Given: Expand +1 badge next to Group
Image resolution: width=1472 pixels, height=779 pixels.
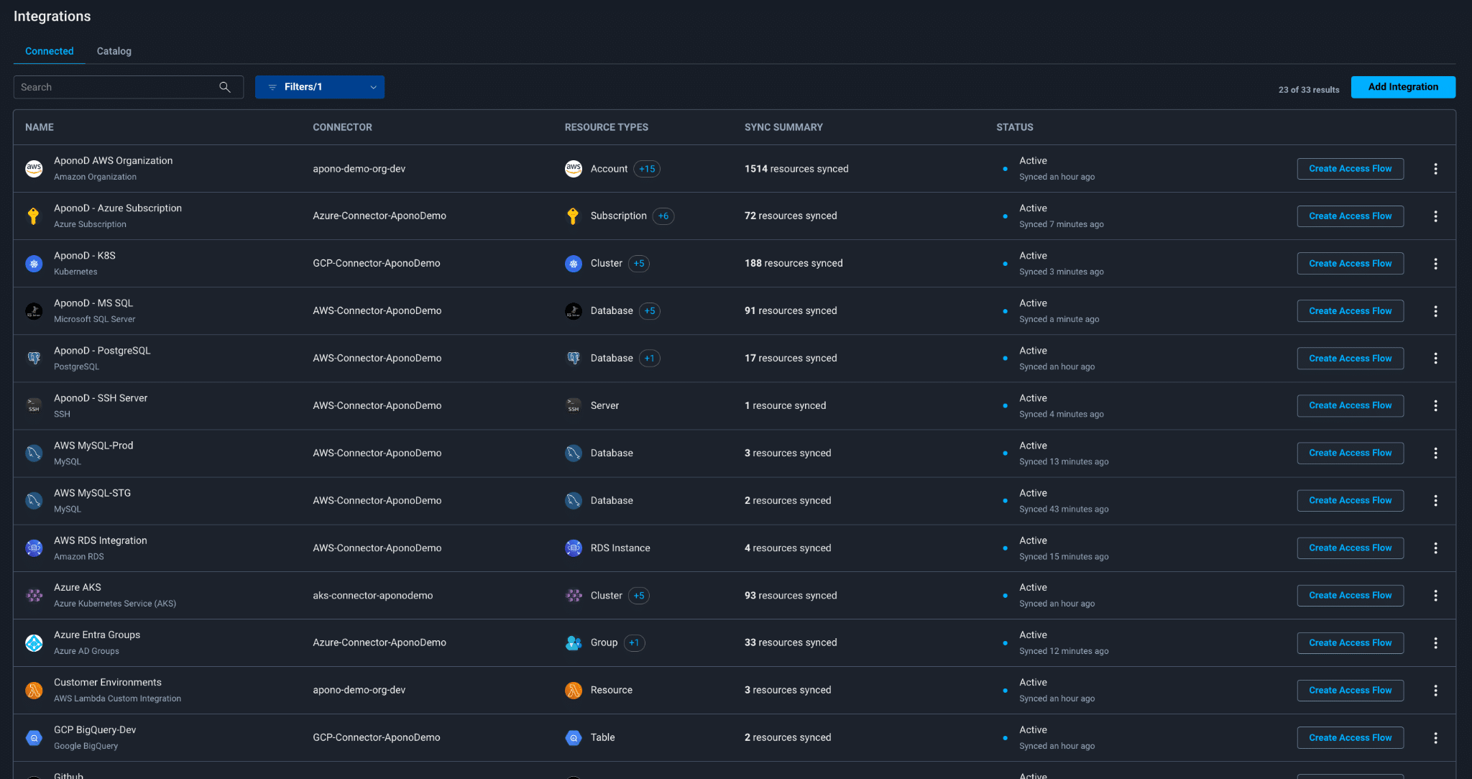Looking at the screenshot, I should pos(634,643).
